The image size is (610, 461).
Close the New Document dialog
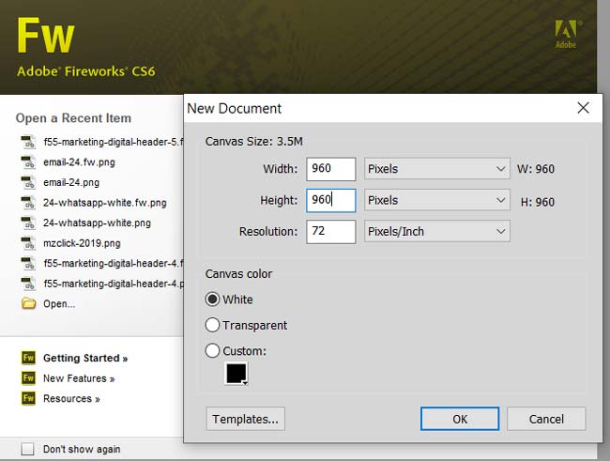click(x=583, y=108)
